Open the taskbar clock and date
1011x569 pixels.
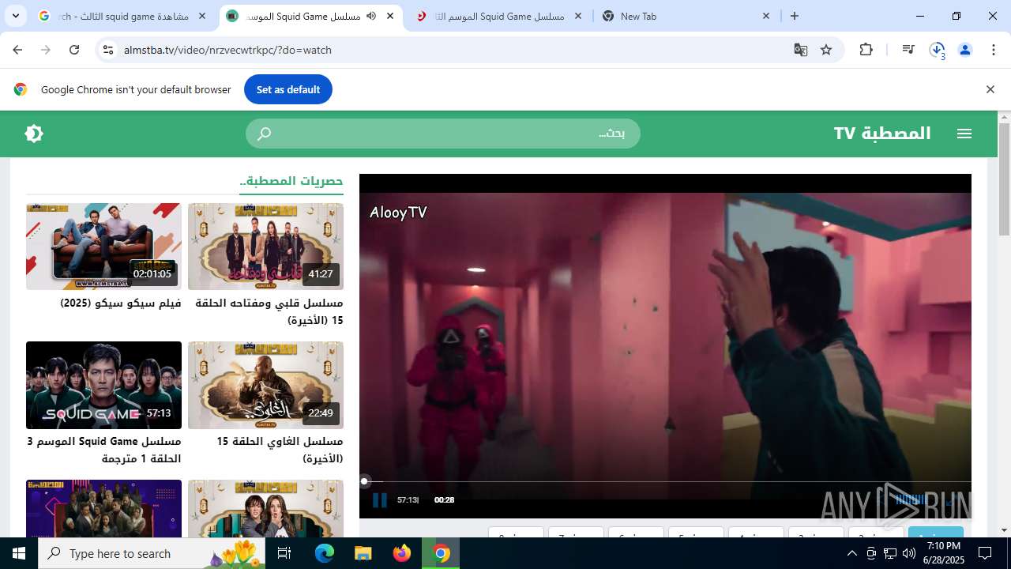tap(944, 553)
